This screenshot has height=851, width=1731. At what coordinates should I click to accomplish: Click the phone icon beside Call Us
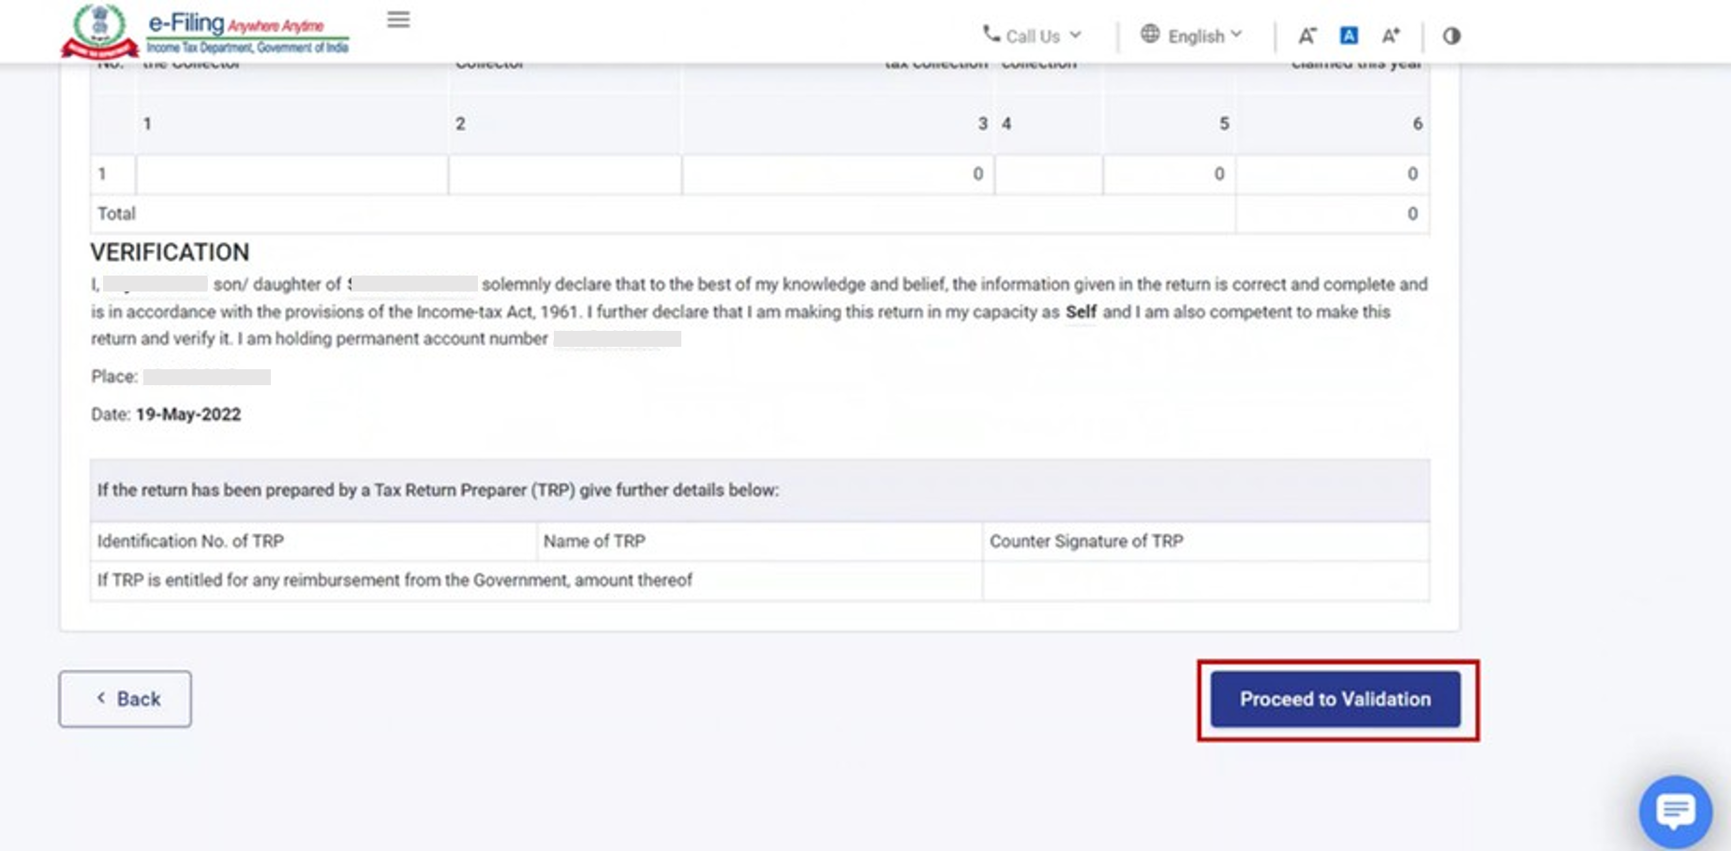click(991, 35)
